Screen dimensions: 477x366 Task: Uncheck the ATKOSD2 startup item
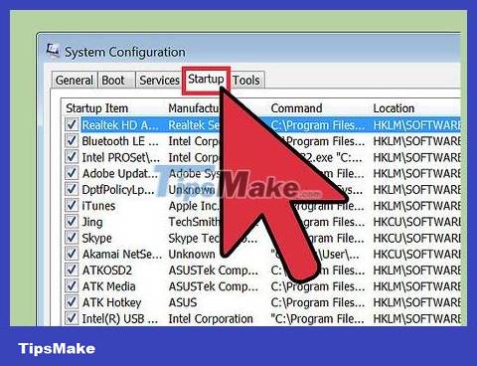[72, 271]
